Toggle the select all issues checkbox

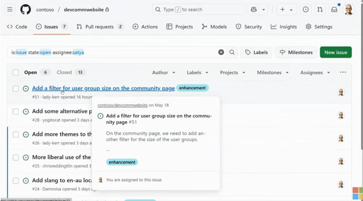click(x=16, y=73)
